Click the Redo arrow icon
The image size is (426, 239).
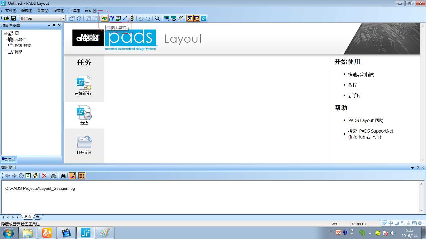[148, 18]
